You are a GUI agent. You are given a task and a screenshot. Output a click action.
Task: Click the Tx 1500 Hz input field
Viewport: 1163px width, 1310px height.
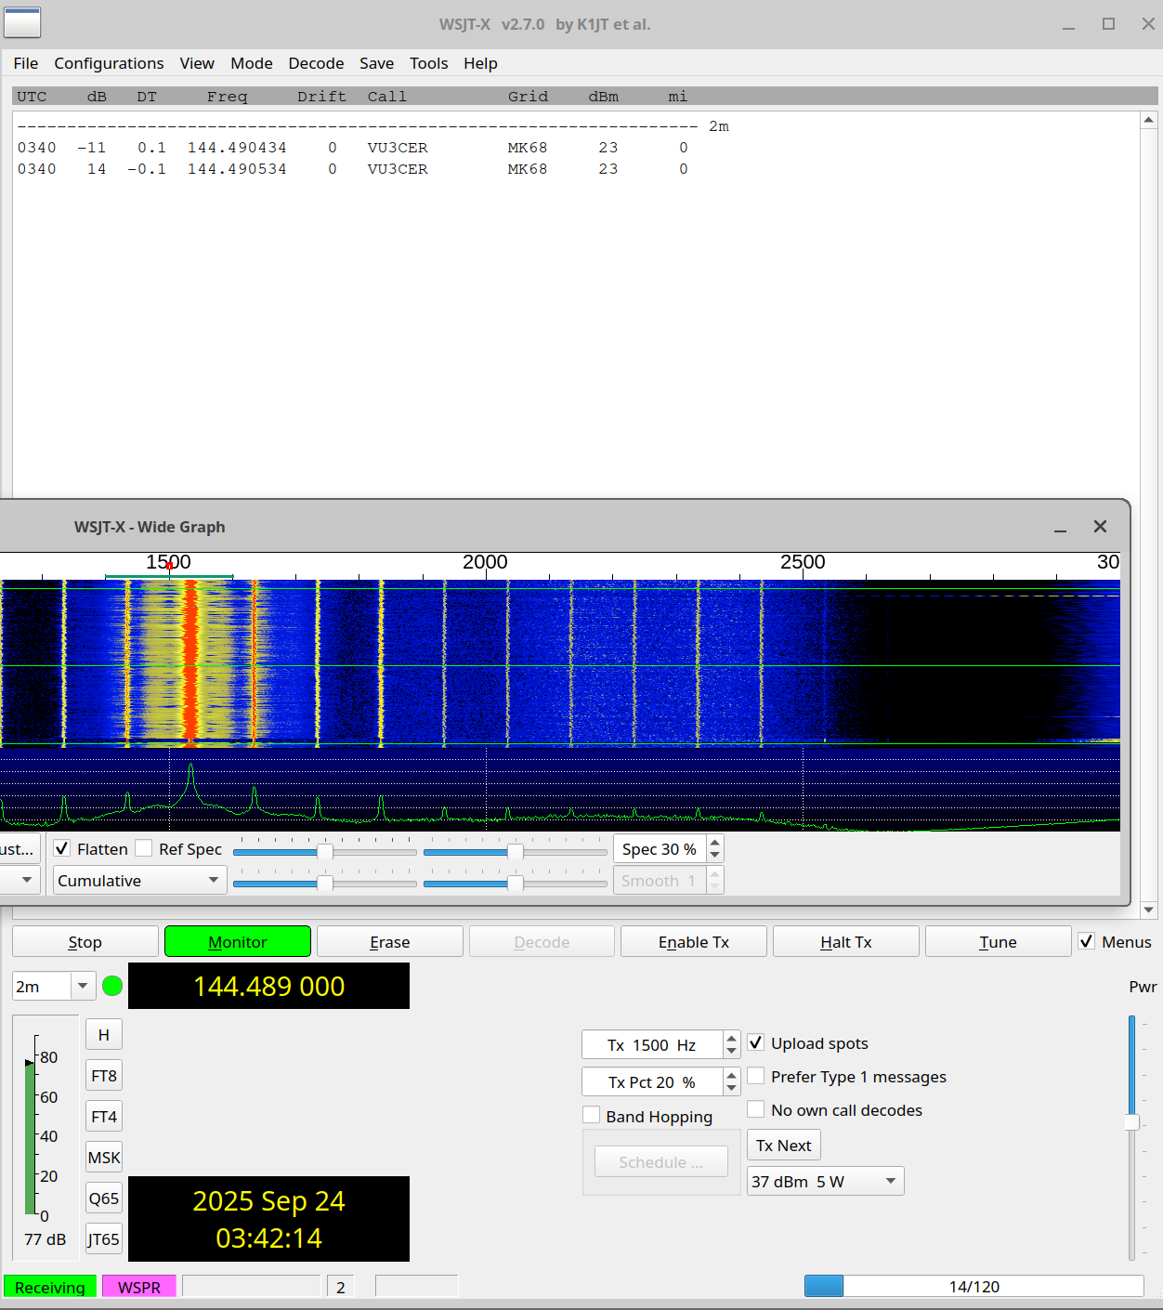click(653, 1044)
